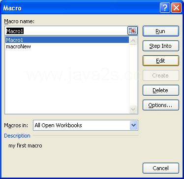This screenshot has height=179, width=184.
Task: Click the greyed-out Create button
Action: 161,75
